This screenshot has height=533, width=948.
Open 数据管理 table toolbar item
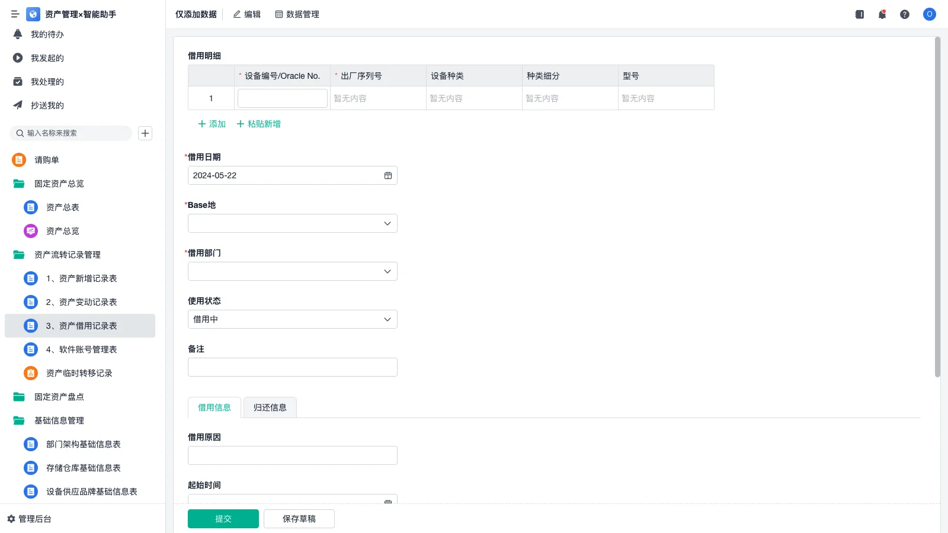click(x=297, y=14)
